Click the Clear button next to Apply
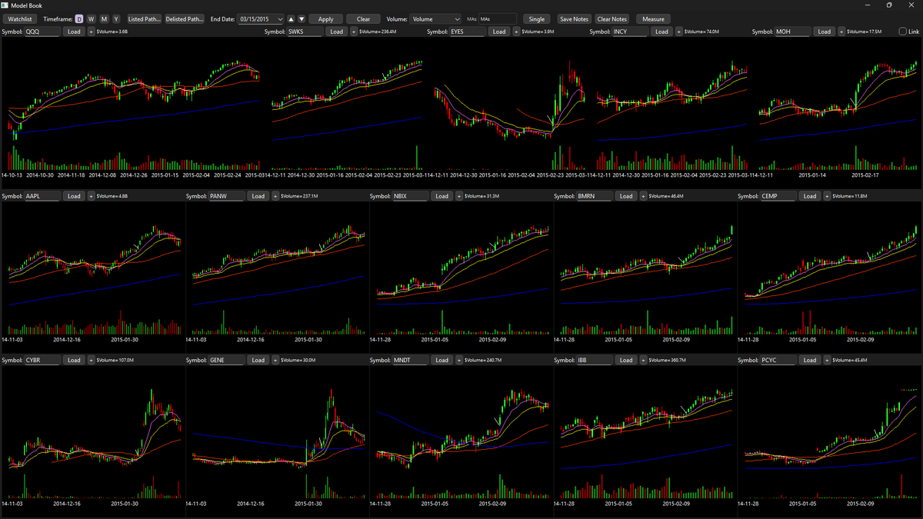 pyautogui.click(x=363, y=18)
